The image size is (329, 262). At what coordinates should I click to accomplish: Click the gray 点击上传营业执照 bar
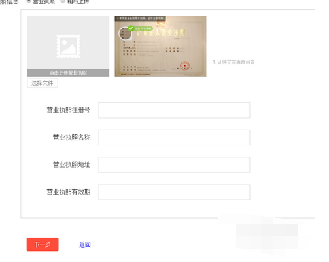tap(68, 73)
